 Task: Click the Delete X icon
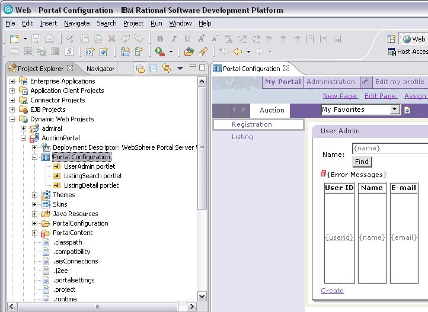pyautogui.click(x=111, y=38)
